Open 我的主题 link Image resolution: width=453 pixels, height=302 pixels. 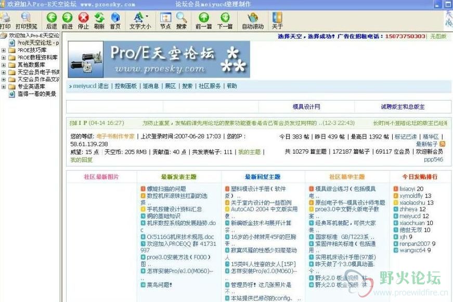(x=249, y=152)
